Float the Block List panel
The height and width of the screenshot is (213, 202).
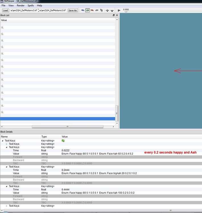coord(114,15)
